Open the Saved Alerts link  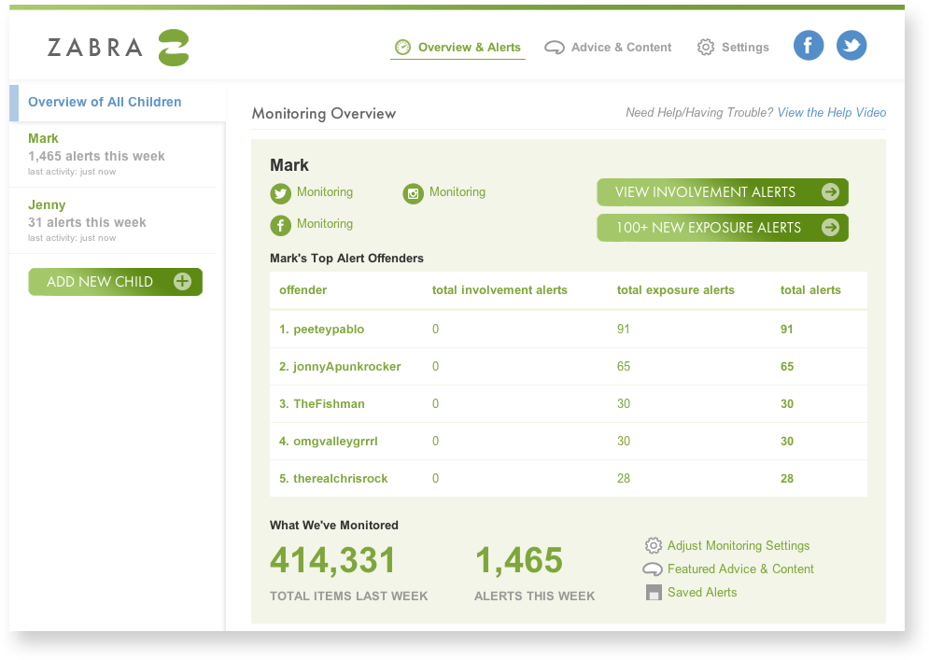pos(702,593)
